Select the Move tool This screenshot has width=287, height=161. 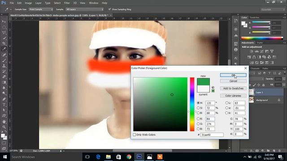(4, 21)
